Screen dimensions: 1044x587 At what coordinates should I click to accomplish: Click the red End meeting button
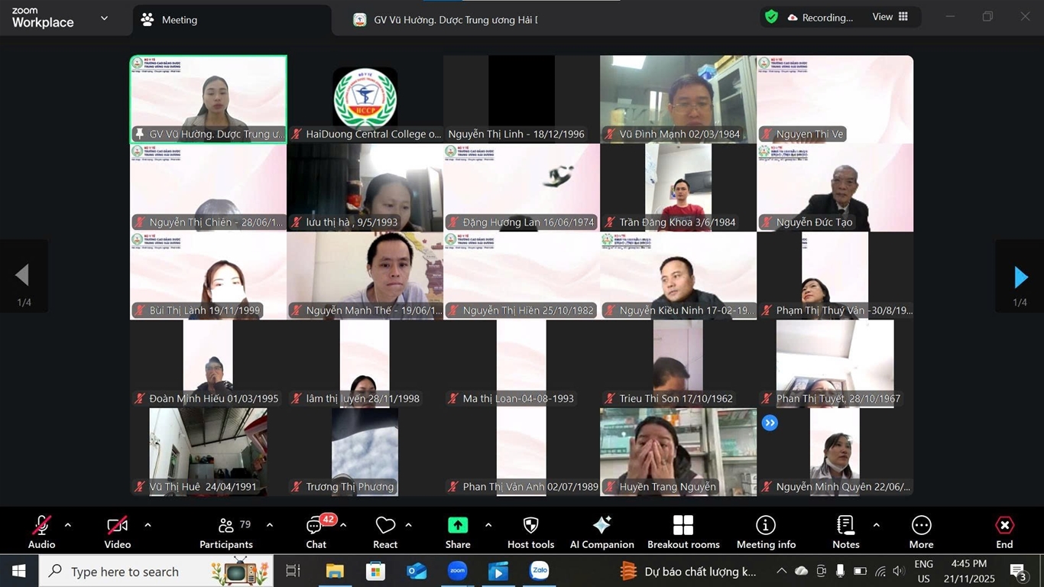(1004, 531)
